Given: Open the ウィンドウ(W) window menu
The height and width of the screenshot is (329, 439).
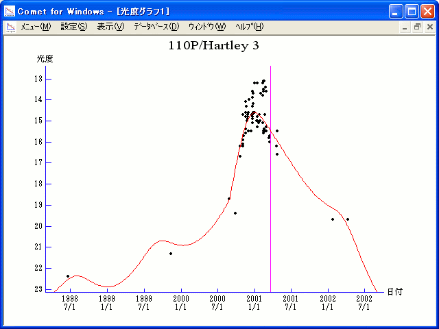Looking at the screenshot, I should tap(206, 27).
